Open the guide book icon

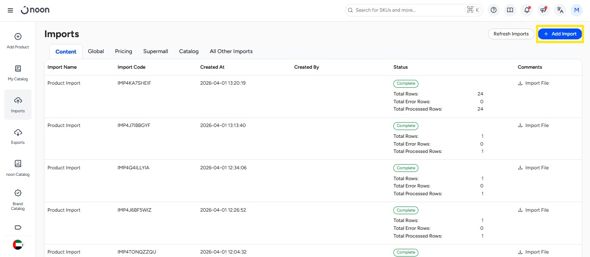[510, 10]
